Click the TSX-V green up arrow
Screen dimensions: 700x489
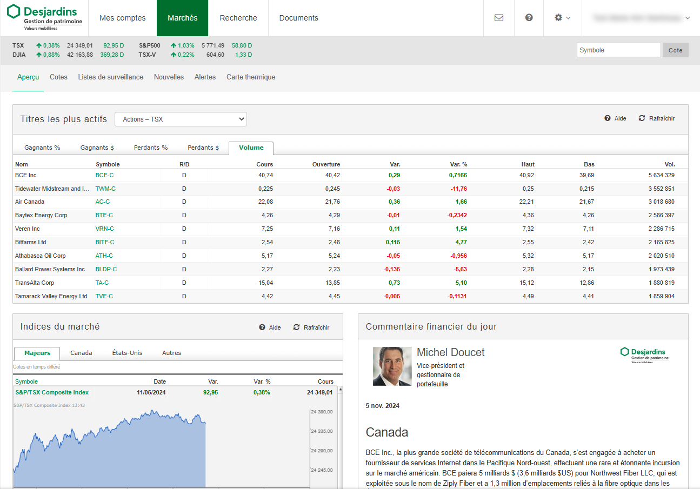point(174,55)
